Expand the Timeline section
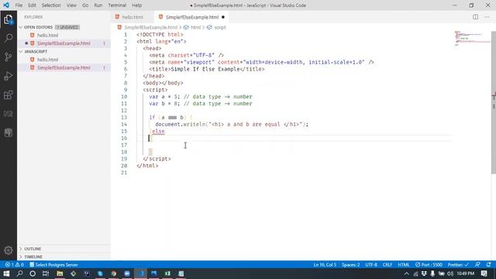Image resolution: width=496 pixels, height=279 pixels. click(33, 257)
